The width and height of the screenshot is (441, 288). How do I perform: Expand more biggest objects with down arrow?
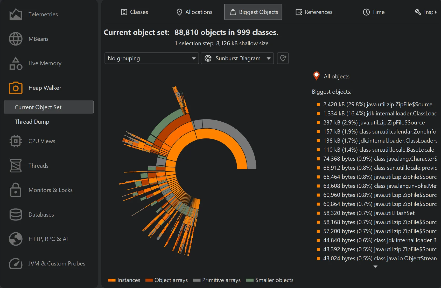[x=375, y=267]
